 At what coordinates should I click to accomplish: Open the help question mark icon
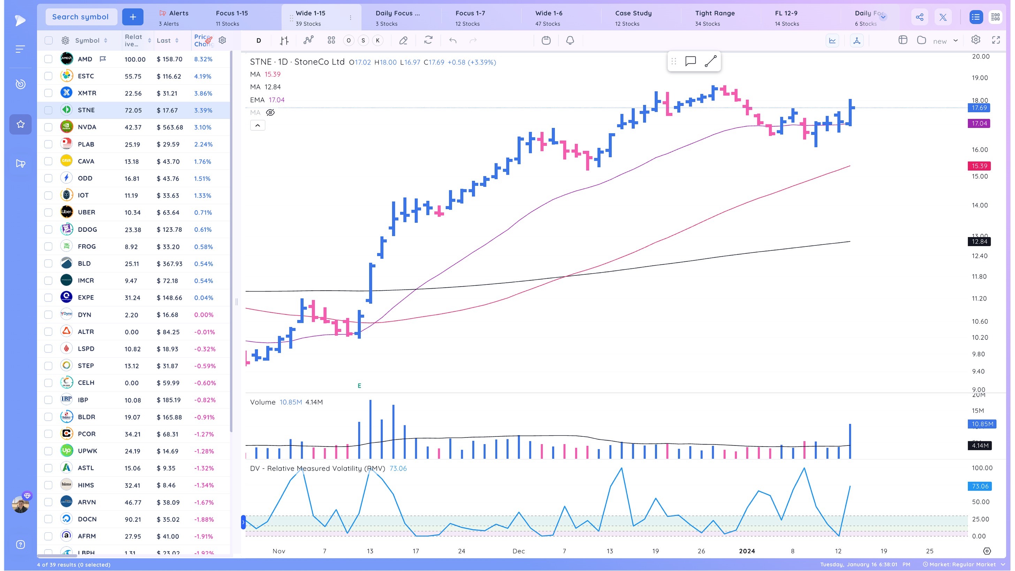[21, 544]
